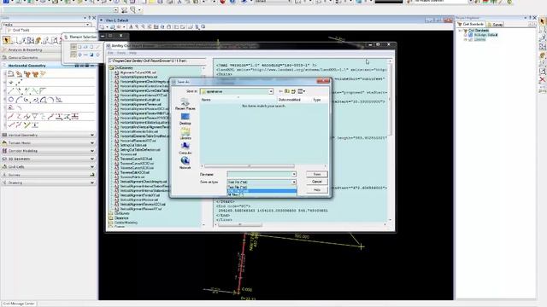Pick Invert mode in Element Selection panel
The width and height of the screenshot is (547, 307).
pos(91,55)
